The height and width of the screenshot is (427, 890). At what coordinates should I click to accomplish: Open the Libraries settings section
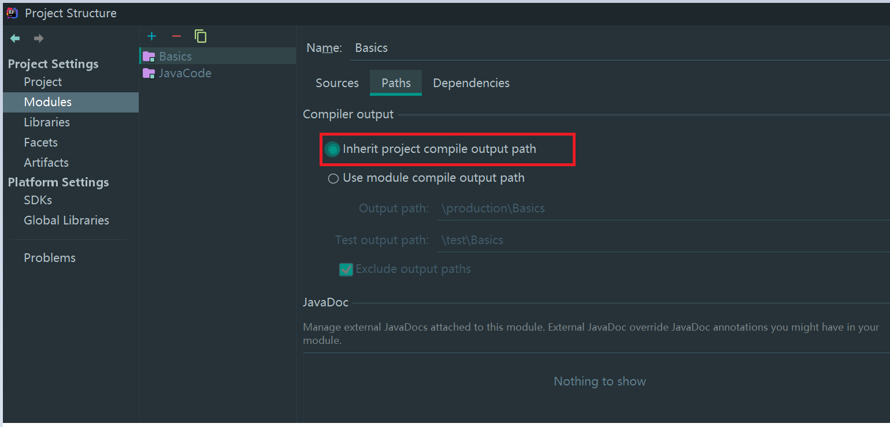pos(46,122)
